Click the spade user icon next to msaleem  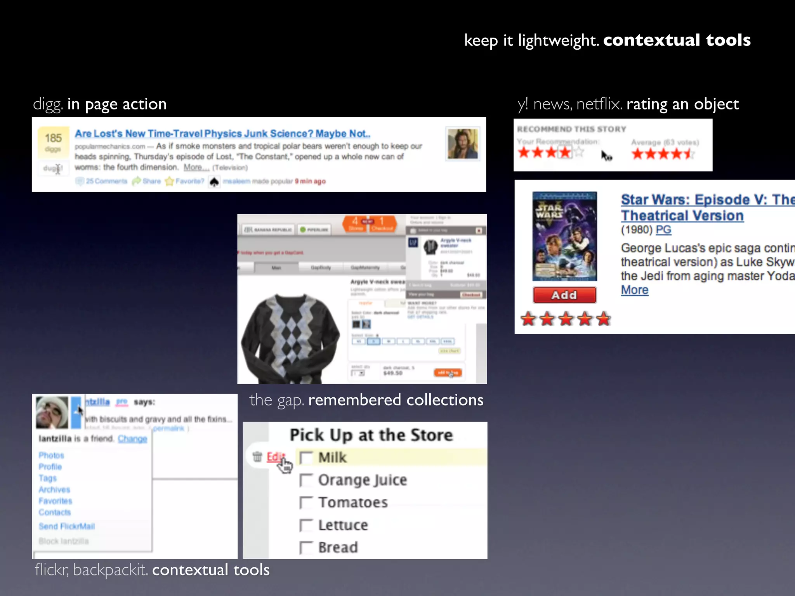click(x=214, y=181)
